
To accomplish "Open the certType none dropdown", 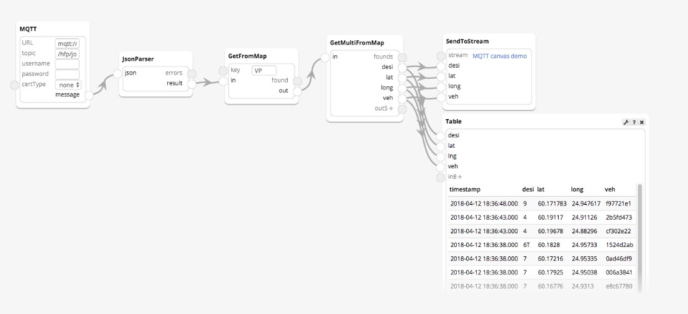I will click(68, 84).
